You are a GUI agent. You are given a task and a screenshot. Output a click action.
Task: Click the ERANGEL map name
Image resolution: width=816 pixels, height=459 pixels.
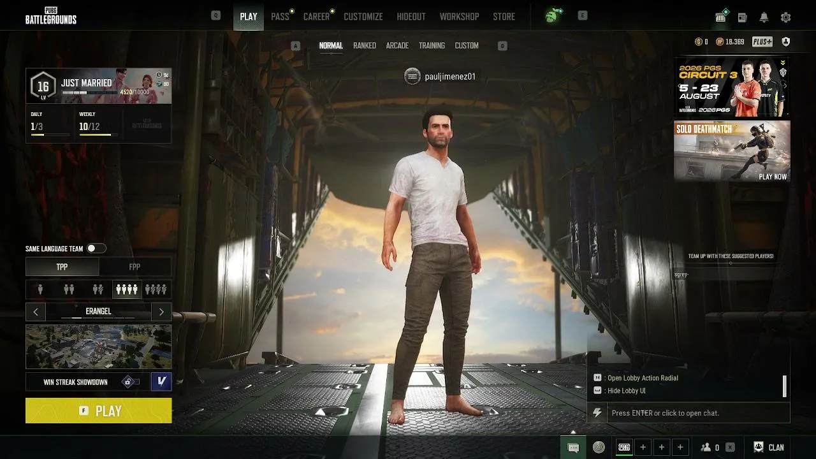tap(98, 311)
